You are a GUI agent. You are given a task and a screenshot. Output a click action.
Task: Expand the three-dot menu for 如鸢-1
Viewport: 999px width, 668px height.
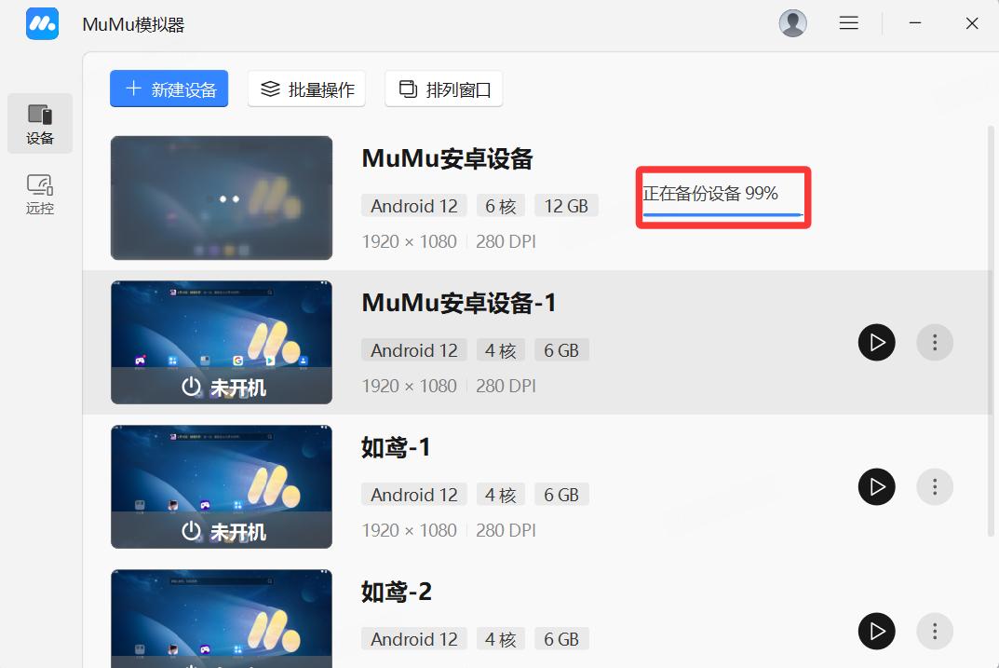pos(935,487)
